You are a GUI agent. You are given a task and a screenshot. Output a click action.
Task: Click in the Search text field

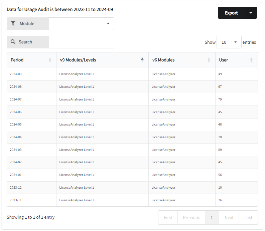pos(82,42)
